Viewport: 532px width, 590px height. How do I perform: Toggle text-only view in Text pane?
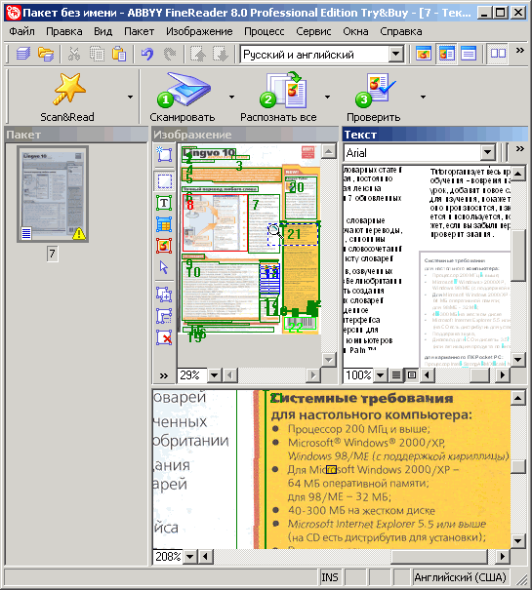pyautogui.click(x=396, y=374)
